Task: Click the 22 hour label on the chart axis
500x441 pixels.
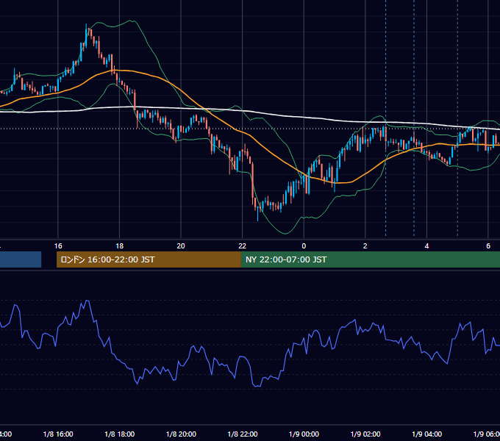Action: pos(243,246)
